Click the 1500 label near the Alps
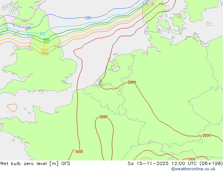This screenshot has width=223, height=172. [191, 159]
